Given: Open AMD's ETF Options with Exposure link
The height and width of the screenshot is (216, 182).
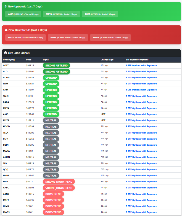Looking at the screenshot, I should [141, 114].
